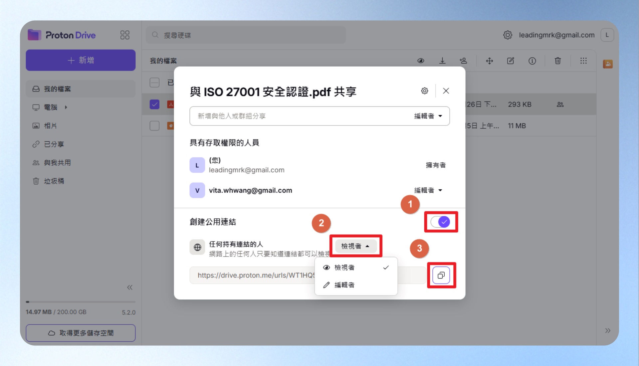
Task: Click the avatar for vita.whwang@gmail.com
Action: 197,190
